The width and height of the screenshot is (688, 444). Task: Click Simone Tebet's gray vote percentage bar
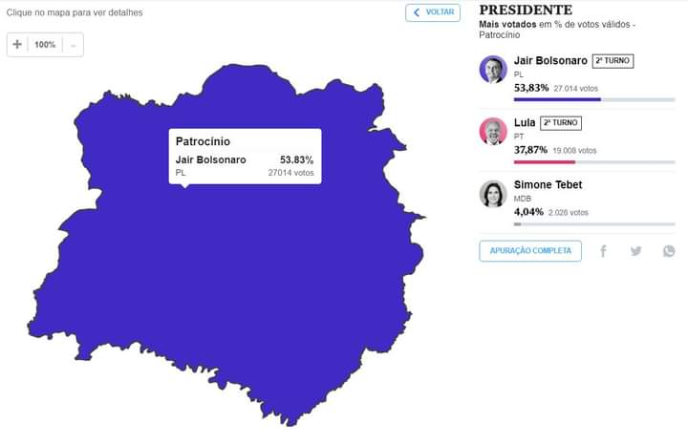pyautogui.click(x=517, y=224)
